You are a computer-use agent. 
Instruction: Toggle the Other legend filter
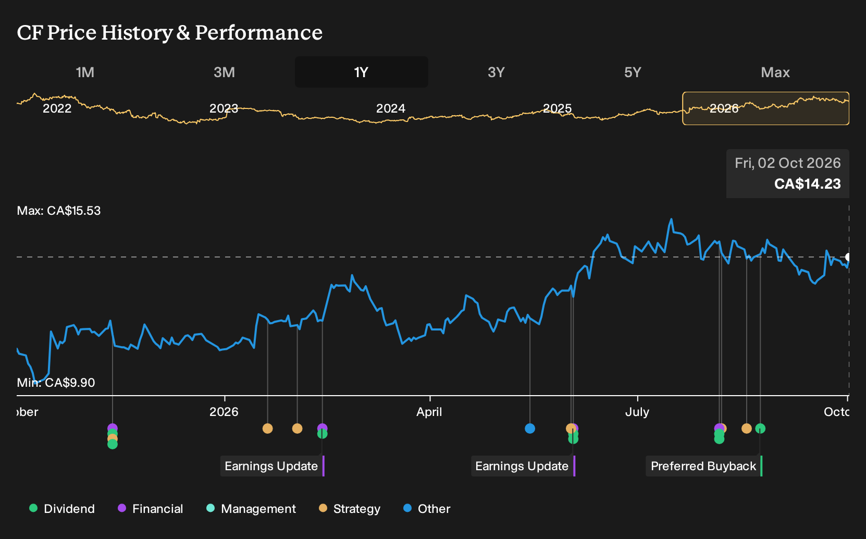point(427,509)
